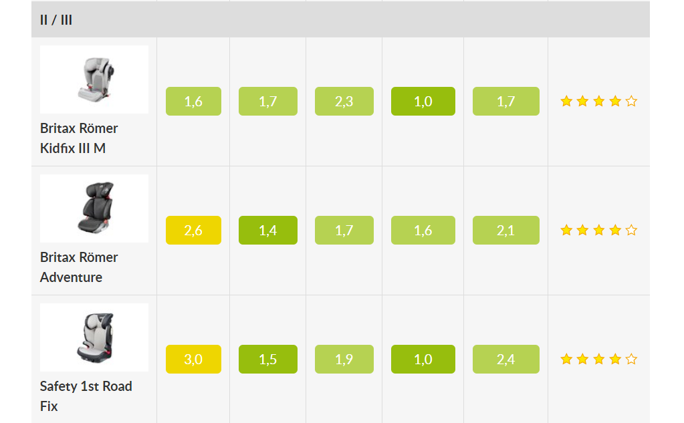684x423 pixels.
Task: Open the Britax Römer Adventure seat image
Action: [x=94, y=208]
